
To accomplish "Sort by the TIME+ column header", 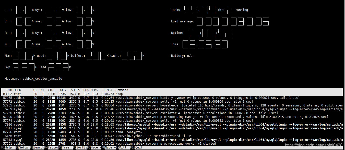I will [108, 90].
